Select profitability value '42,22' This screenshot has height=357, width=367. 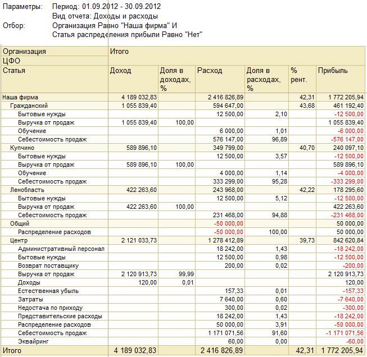307,190
